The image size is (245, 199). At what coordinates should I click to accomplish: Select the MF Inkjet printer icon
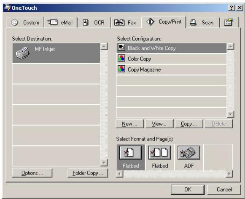point(23,53)
